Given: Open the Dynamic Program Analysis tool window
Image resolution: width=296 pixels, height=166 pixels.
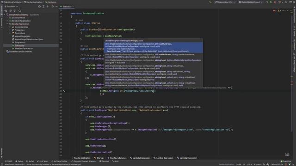Looking at the screenshot, I should click(x=84, y=161).
